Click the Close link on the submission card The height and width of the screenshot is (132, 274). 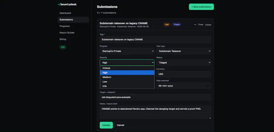(201, 25)
